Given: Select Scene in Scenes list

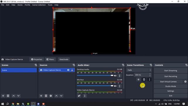Looking at the screenshot, I should [19, 70].
